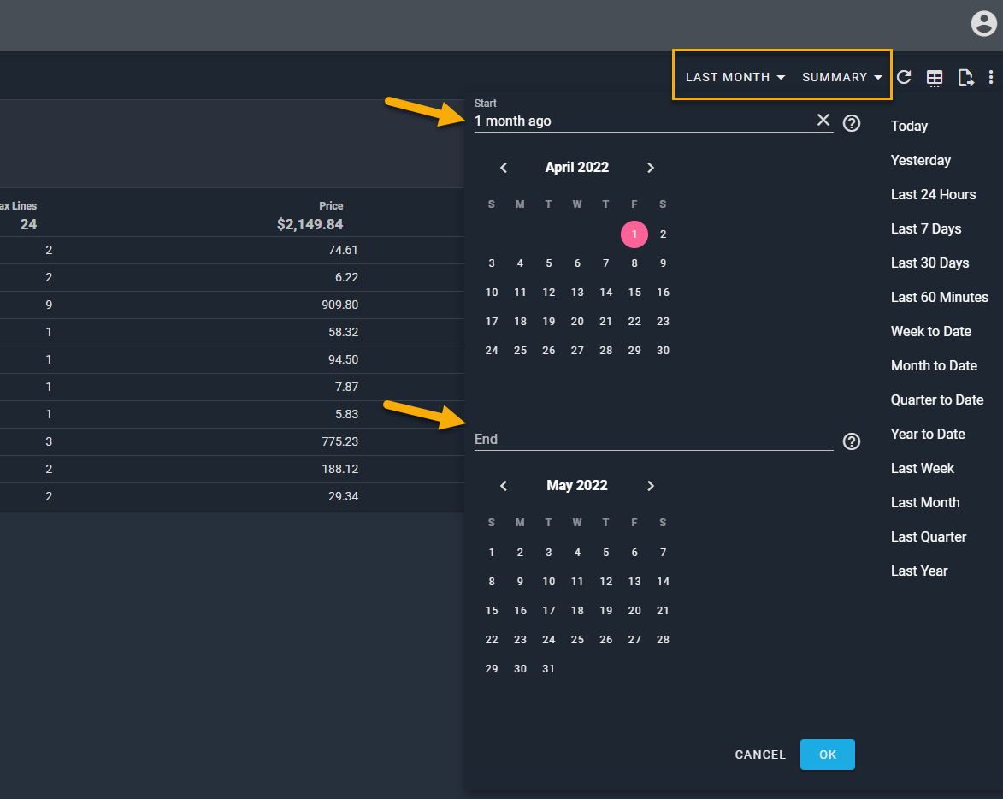Open the table columns settings icon
This screenshot has width=1003, height=799.
point(935,78)
